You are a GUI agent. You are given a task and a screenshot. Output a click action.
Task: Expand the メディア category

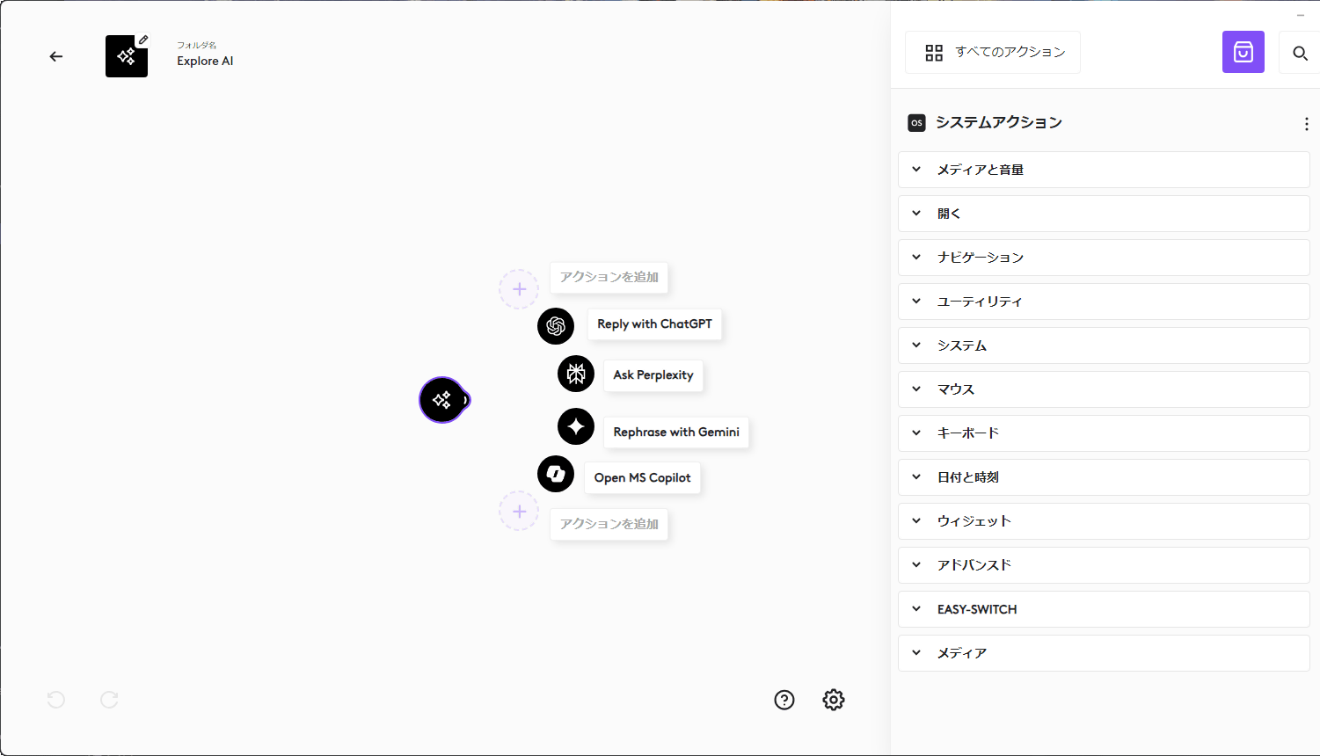click(x=1104, y=653)
